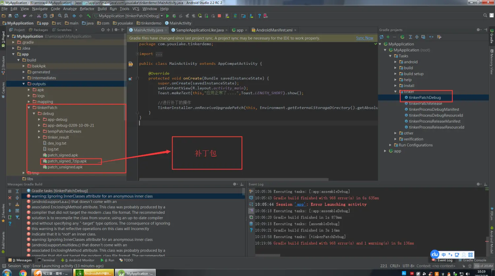Close the MainActivity.java tab
This screenshot has height=276, width=495.
tap(166, 30)
